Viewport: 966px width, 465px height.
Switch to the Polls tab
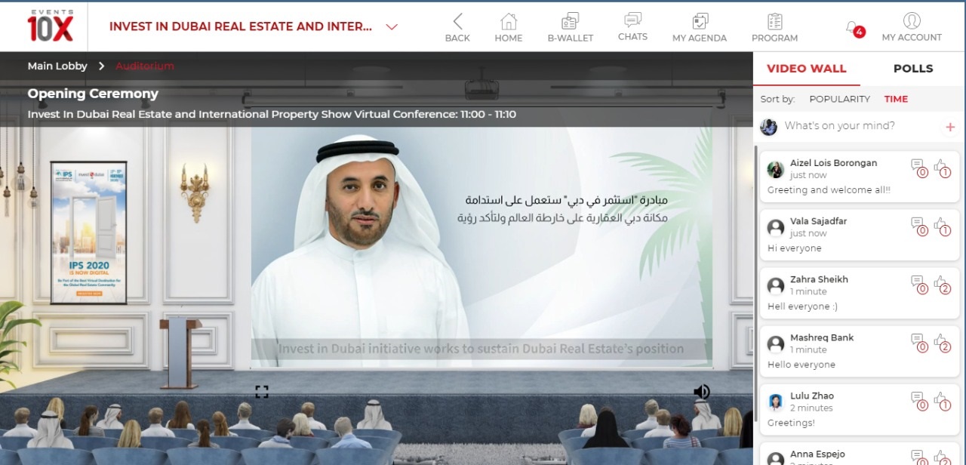click(912, 69)
